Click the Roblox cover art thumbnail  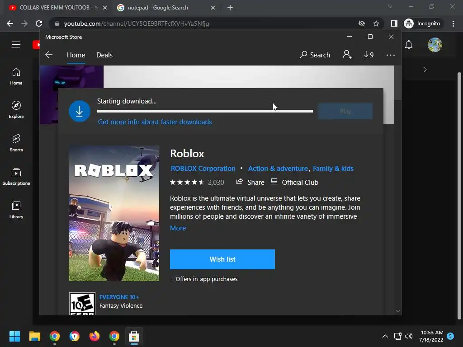(x=114, y=213)
